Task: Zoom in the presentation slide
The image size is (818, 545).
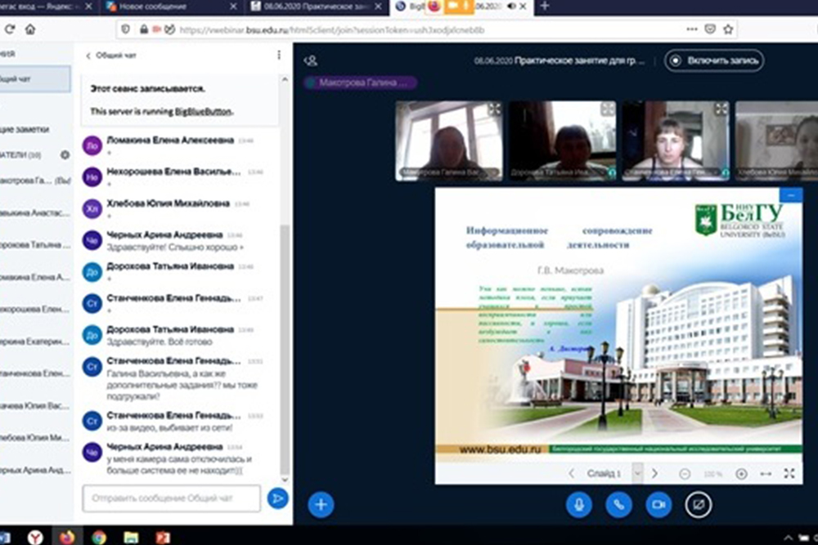Action: pos(741,473)
